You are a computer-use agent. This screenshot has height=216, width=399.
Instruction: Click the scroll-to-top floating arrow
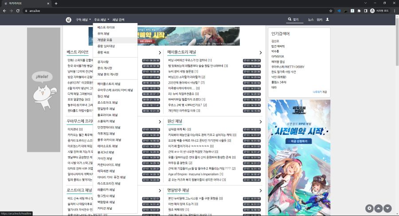coord(379,208)
